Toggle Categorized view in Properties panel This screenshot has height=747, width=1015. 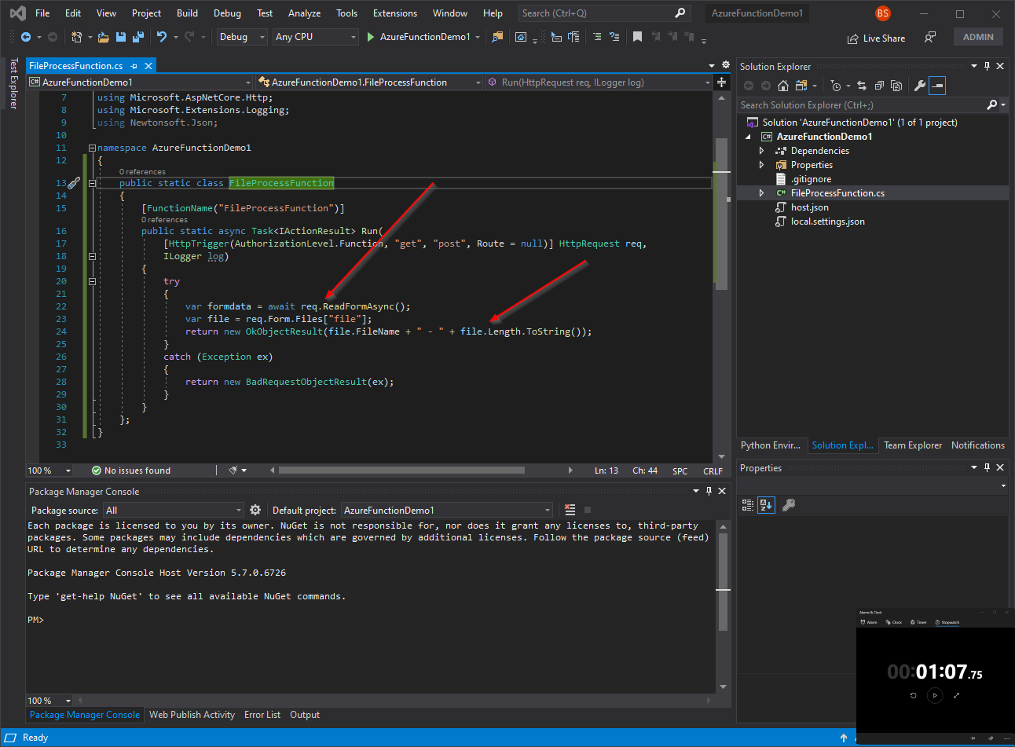point(748,505)
